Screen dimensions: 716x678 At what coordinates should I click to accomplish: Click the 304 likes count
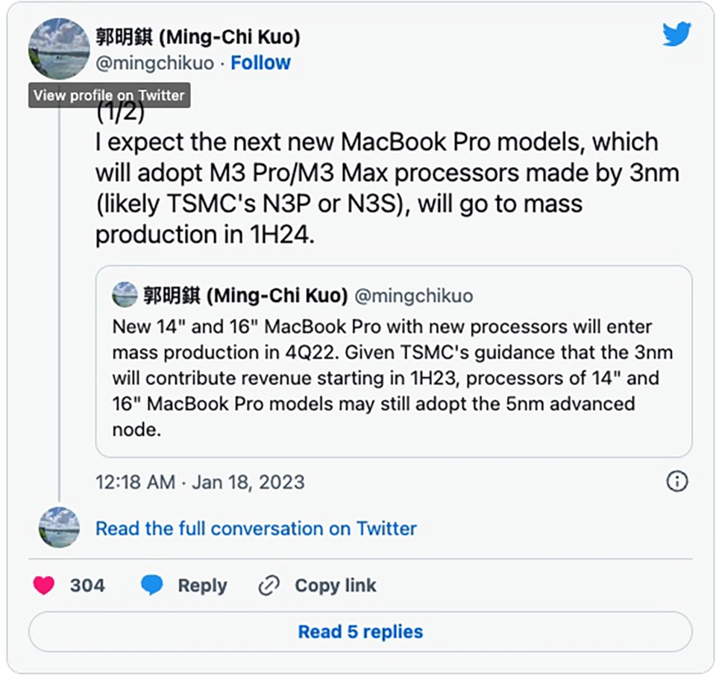pyautogui.click(x=87, y=586)
